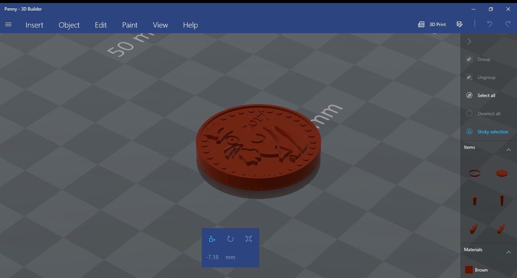Click the Select all icon
The width and height of the screenshot is (517, 278).
coord(469,96)
